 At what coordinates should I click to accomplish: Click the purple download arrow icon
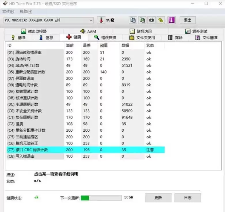point(172,20)
